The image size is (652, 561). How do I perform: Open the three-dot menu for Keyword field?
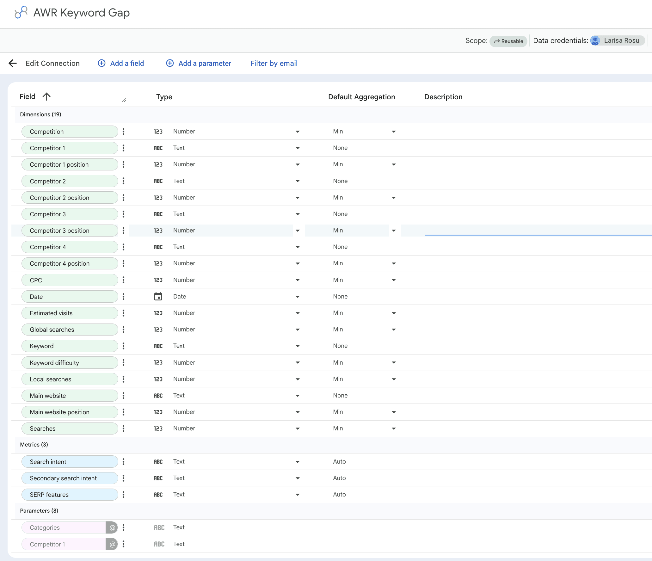pos(123,346)
